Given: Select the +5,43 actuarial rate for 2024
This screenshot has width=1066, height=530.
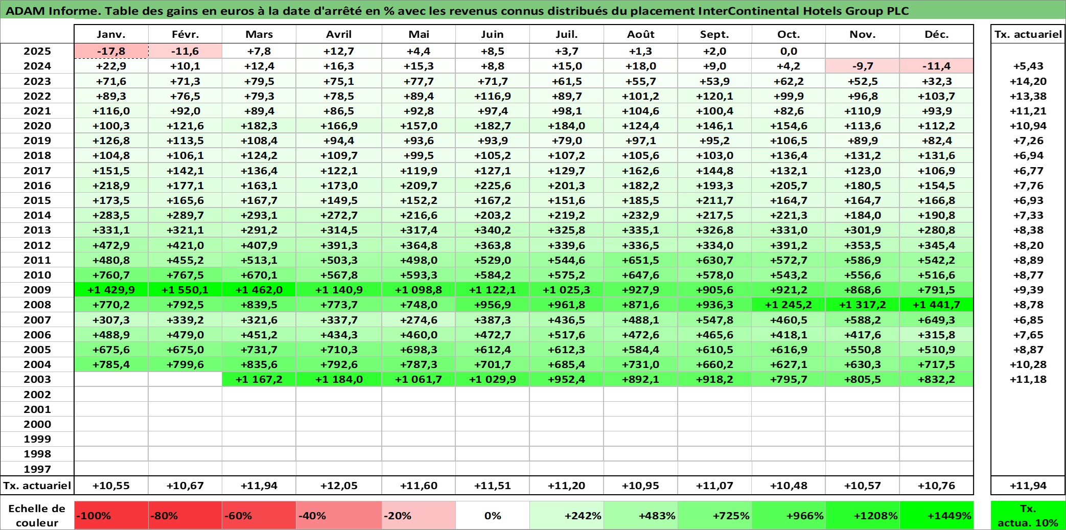Looking at the screenshot, I should pos(1028,66).
